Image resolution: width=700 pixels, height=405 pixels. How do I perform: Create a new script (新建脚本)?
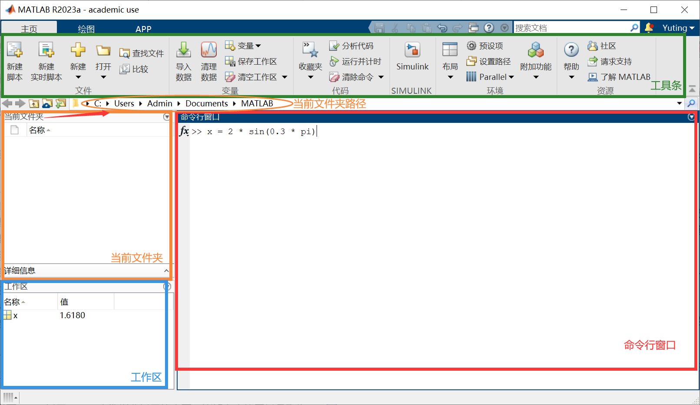pyautogui.click(x=15, y=61)
